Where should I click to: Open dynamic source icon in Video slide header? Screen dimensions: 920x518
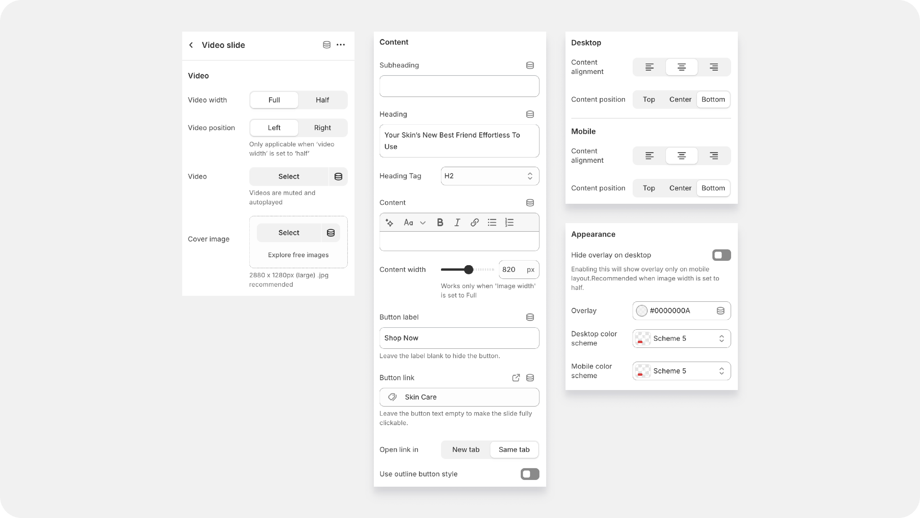coord(326,45)
